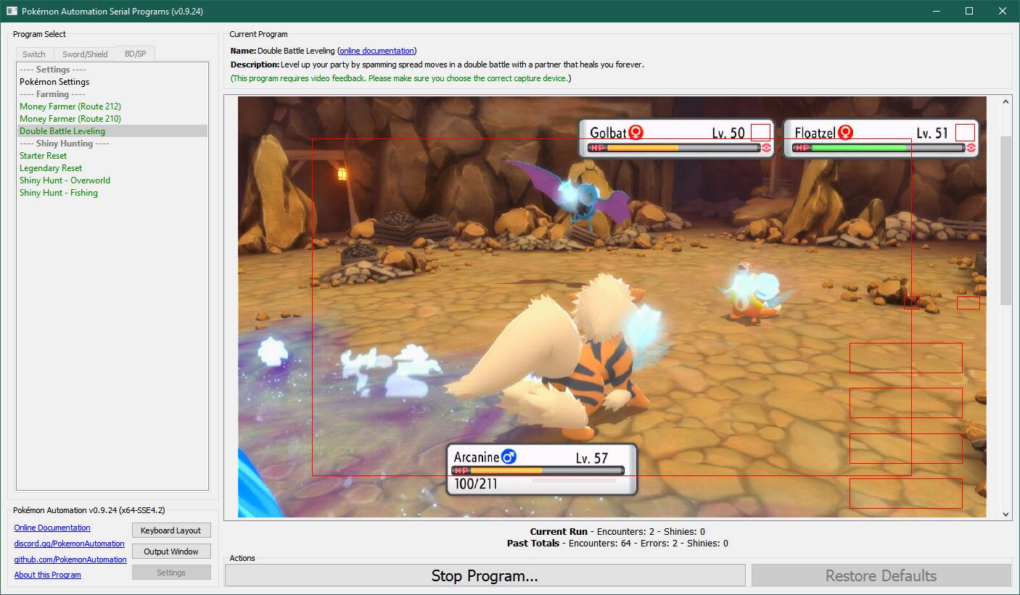This screenshot has height=595, width=1020.
Task: Open the online documentation link in description
Action: [x=377, y=51]
